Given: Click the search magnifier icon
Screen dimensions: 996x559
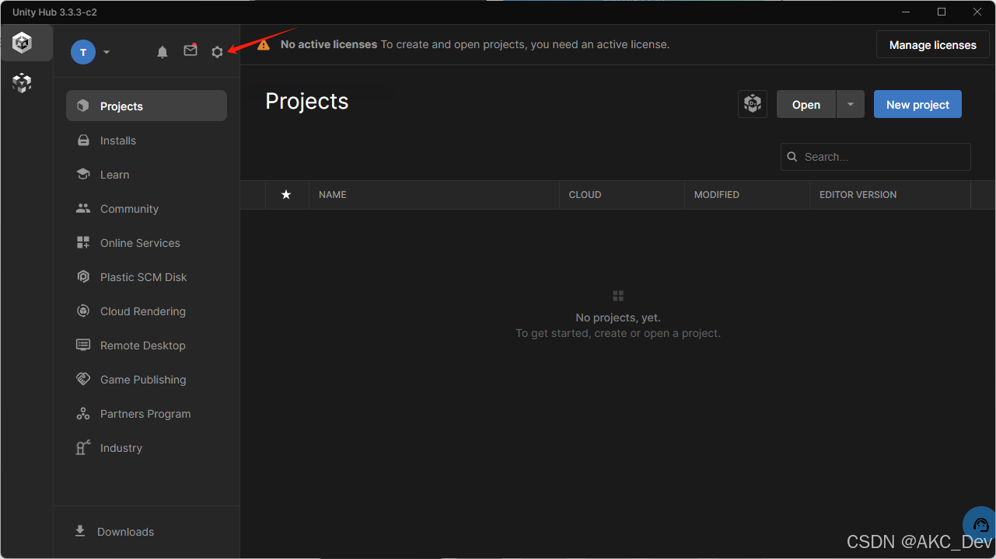Looking at the screenshot, I should click(x=792, y=156).
